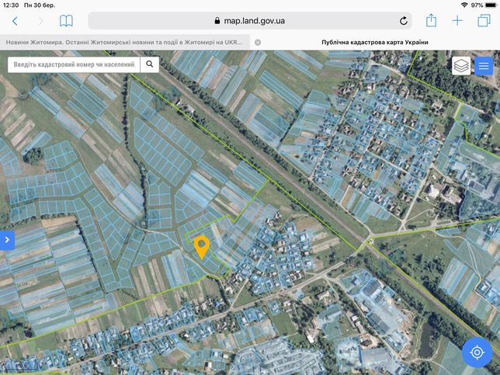Open the map layers switcher

(x=461, y=66)
